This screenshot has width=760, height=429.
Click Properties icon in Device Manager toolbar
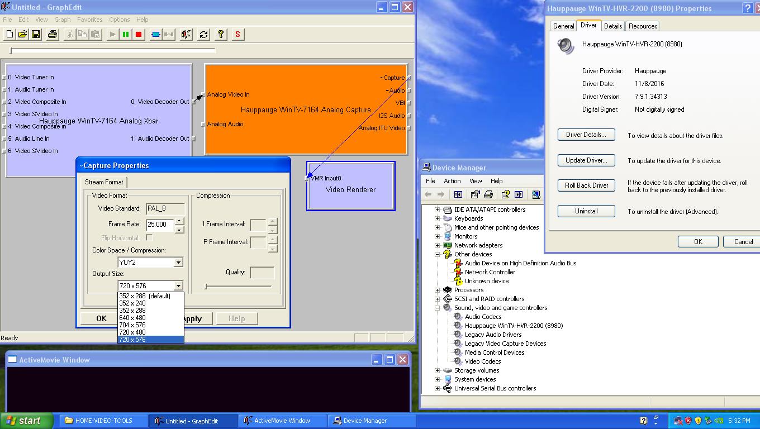pyautogui.click(x=475, y=194)
